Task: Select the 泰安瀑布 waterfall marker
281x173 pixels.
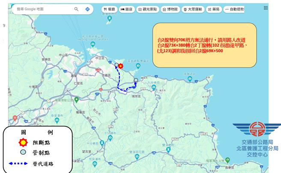Action: pos(57,120)
